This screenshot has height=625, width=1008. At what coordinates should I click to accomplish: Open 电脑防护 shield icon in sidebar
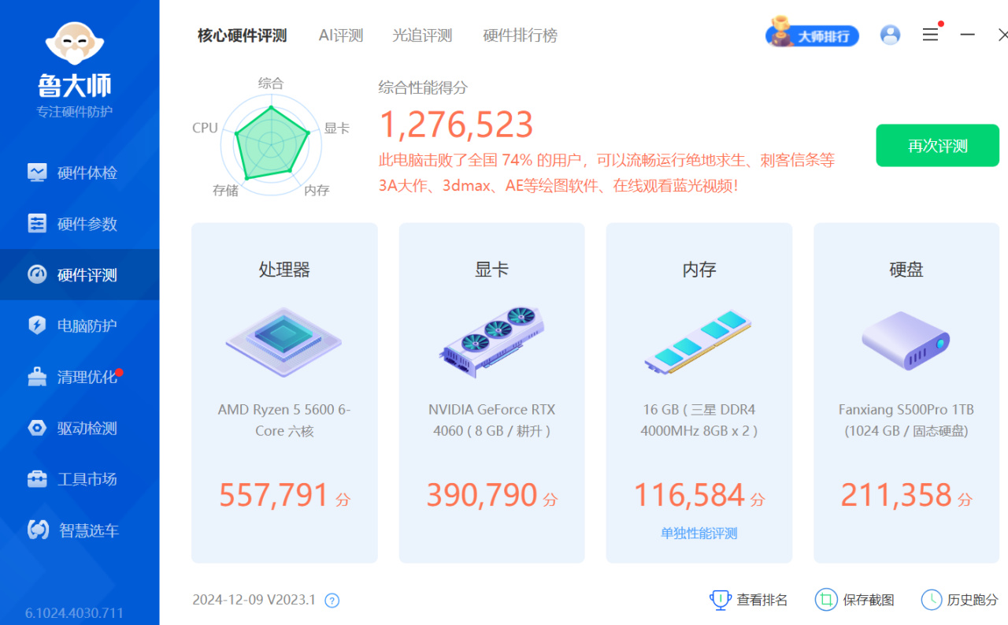(37, 326)
